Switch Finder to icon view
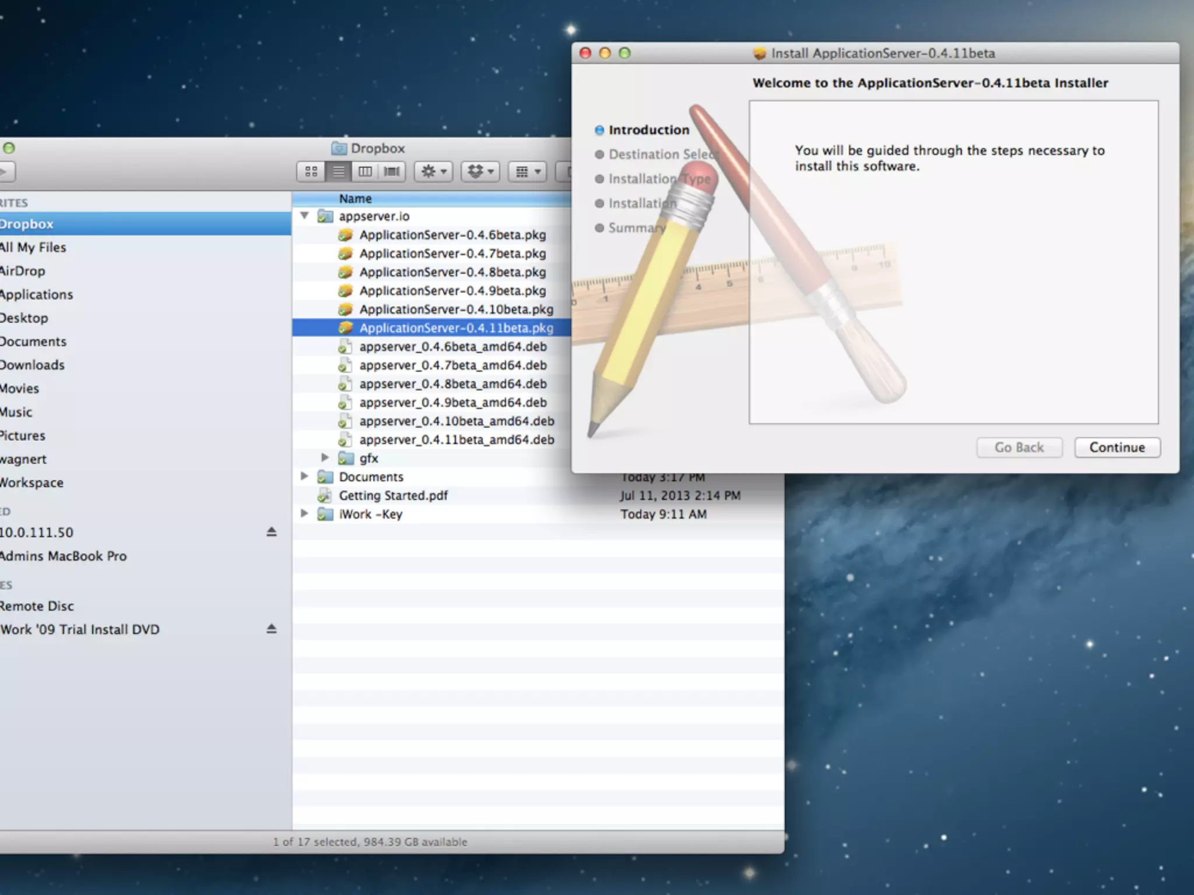1194x895 pixels. 311,171
